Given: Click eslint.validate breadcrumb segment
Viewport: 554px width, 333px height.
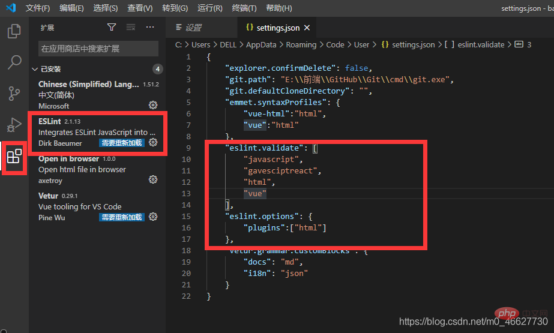Looking at the screenshot, I should [x=481, y=45].
